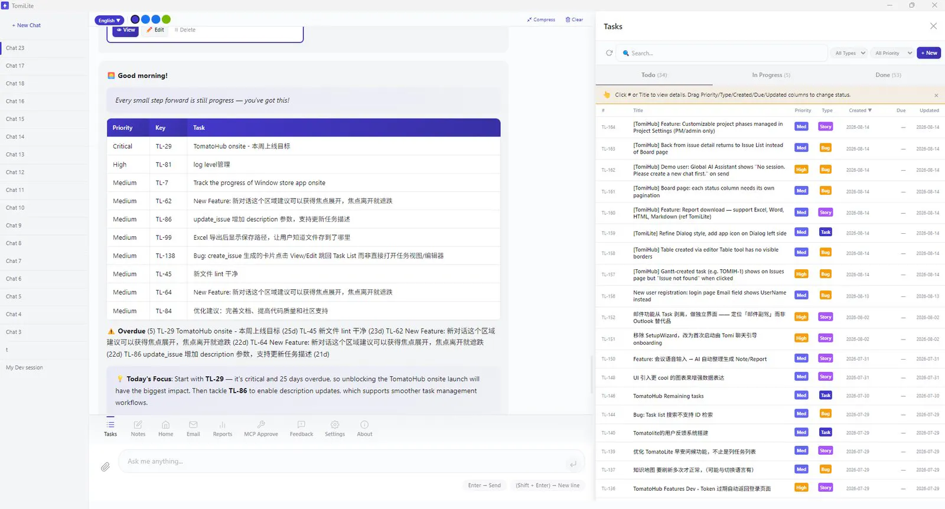Open the Home tool
945x509 pixels.
coord(165,429)
